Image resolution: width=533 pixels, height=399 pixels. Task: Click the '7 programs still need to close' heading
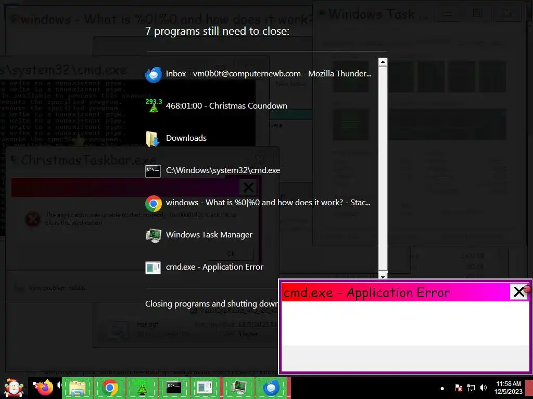pos(217,31)
